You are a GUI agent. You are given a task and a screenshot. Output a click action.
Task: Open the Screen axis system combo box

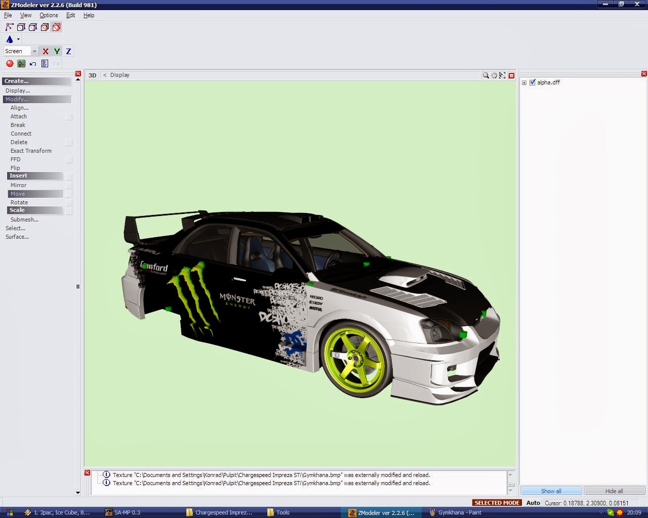pos(21,51)
